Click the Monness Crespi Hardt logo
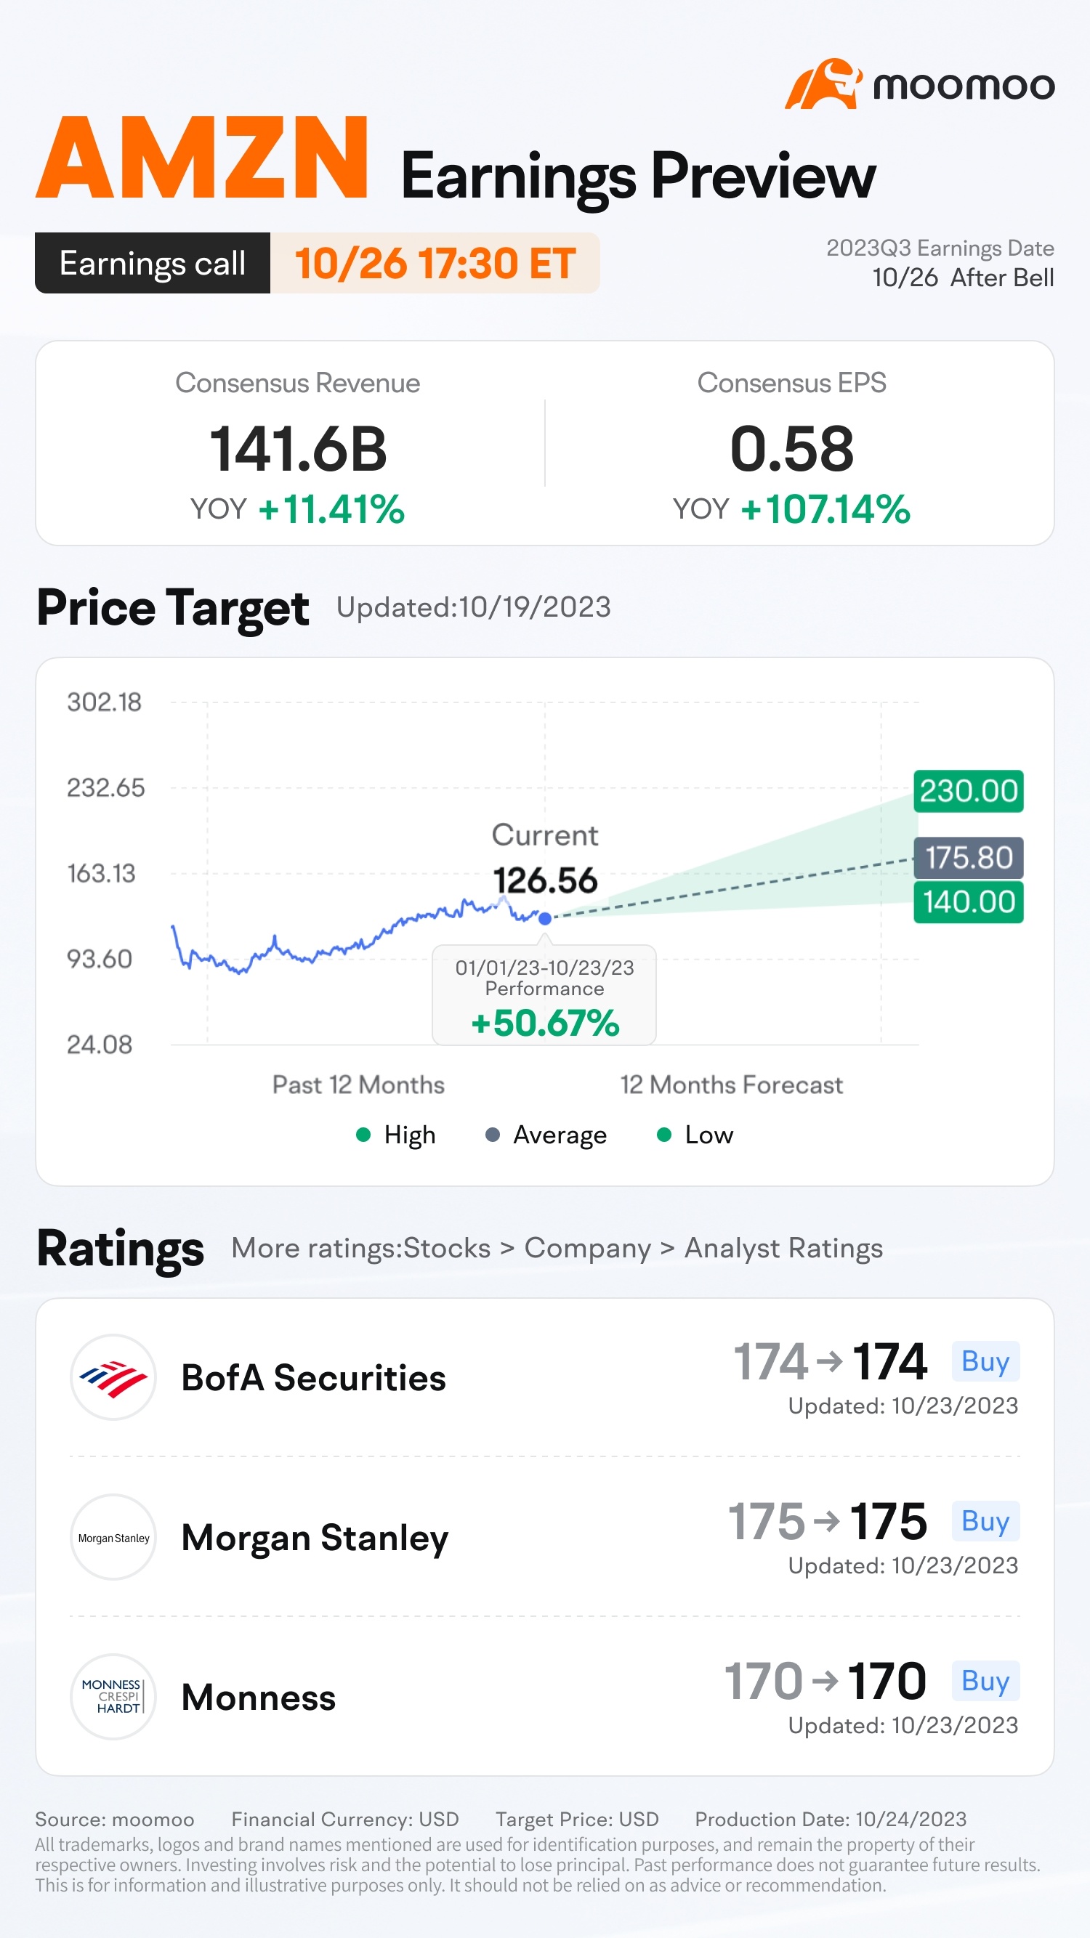Image resolution: width=1090 pixels, height=1938 pixels. 113,1697
